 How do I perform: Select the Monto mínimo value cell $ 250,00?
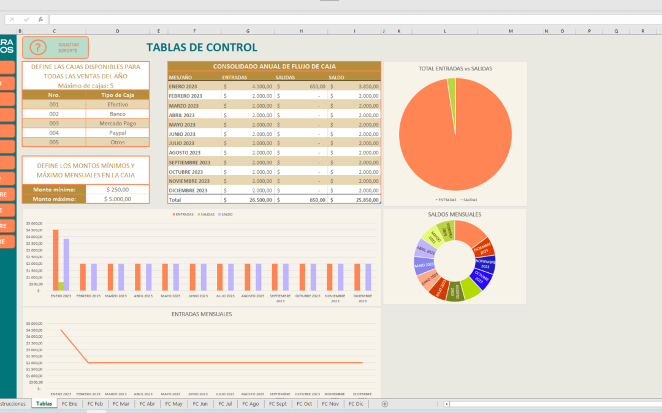117,190
